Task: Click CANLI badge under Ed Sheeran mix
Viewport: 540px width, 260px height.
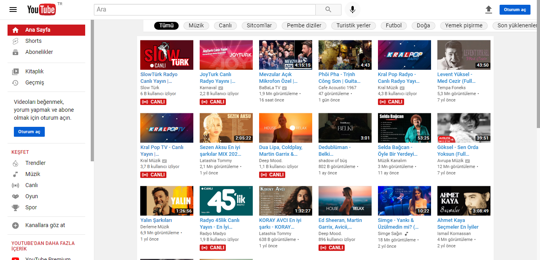Action: click(332, 248)
